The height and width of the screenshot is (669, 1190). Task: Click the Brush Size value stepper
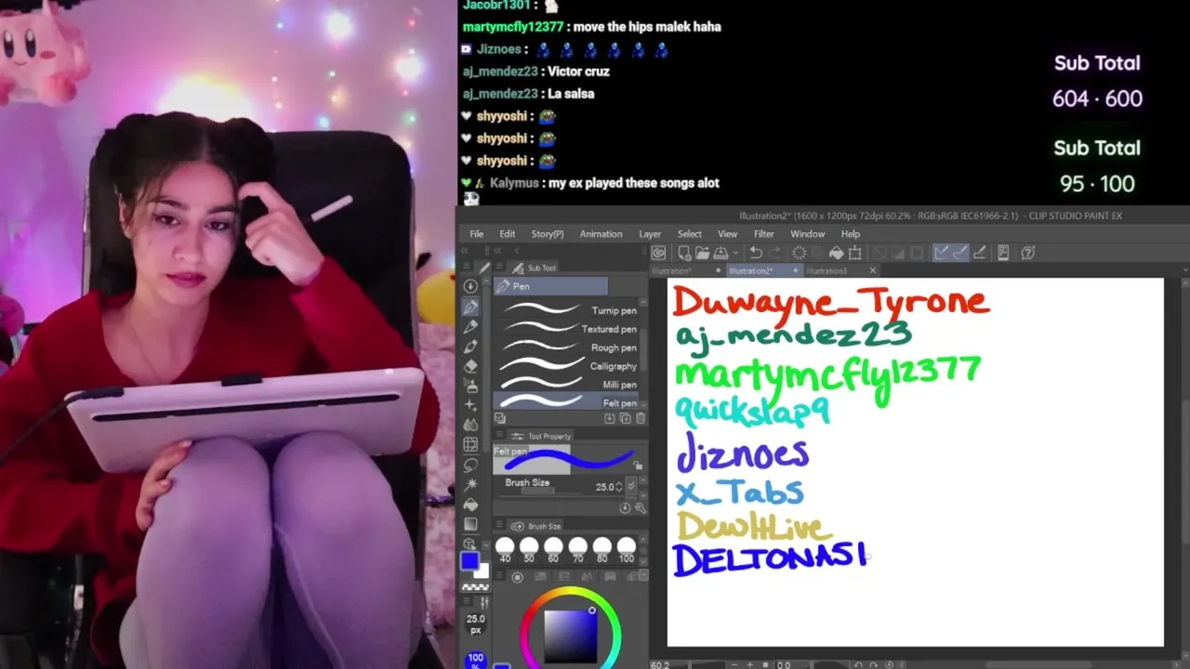click(x=619, y=487)
